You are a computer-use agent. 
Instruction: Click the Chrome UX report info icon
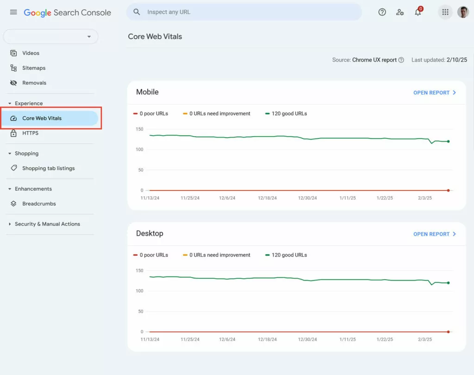[x=401, y=60]
